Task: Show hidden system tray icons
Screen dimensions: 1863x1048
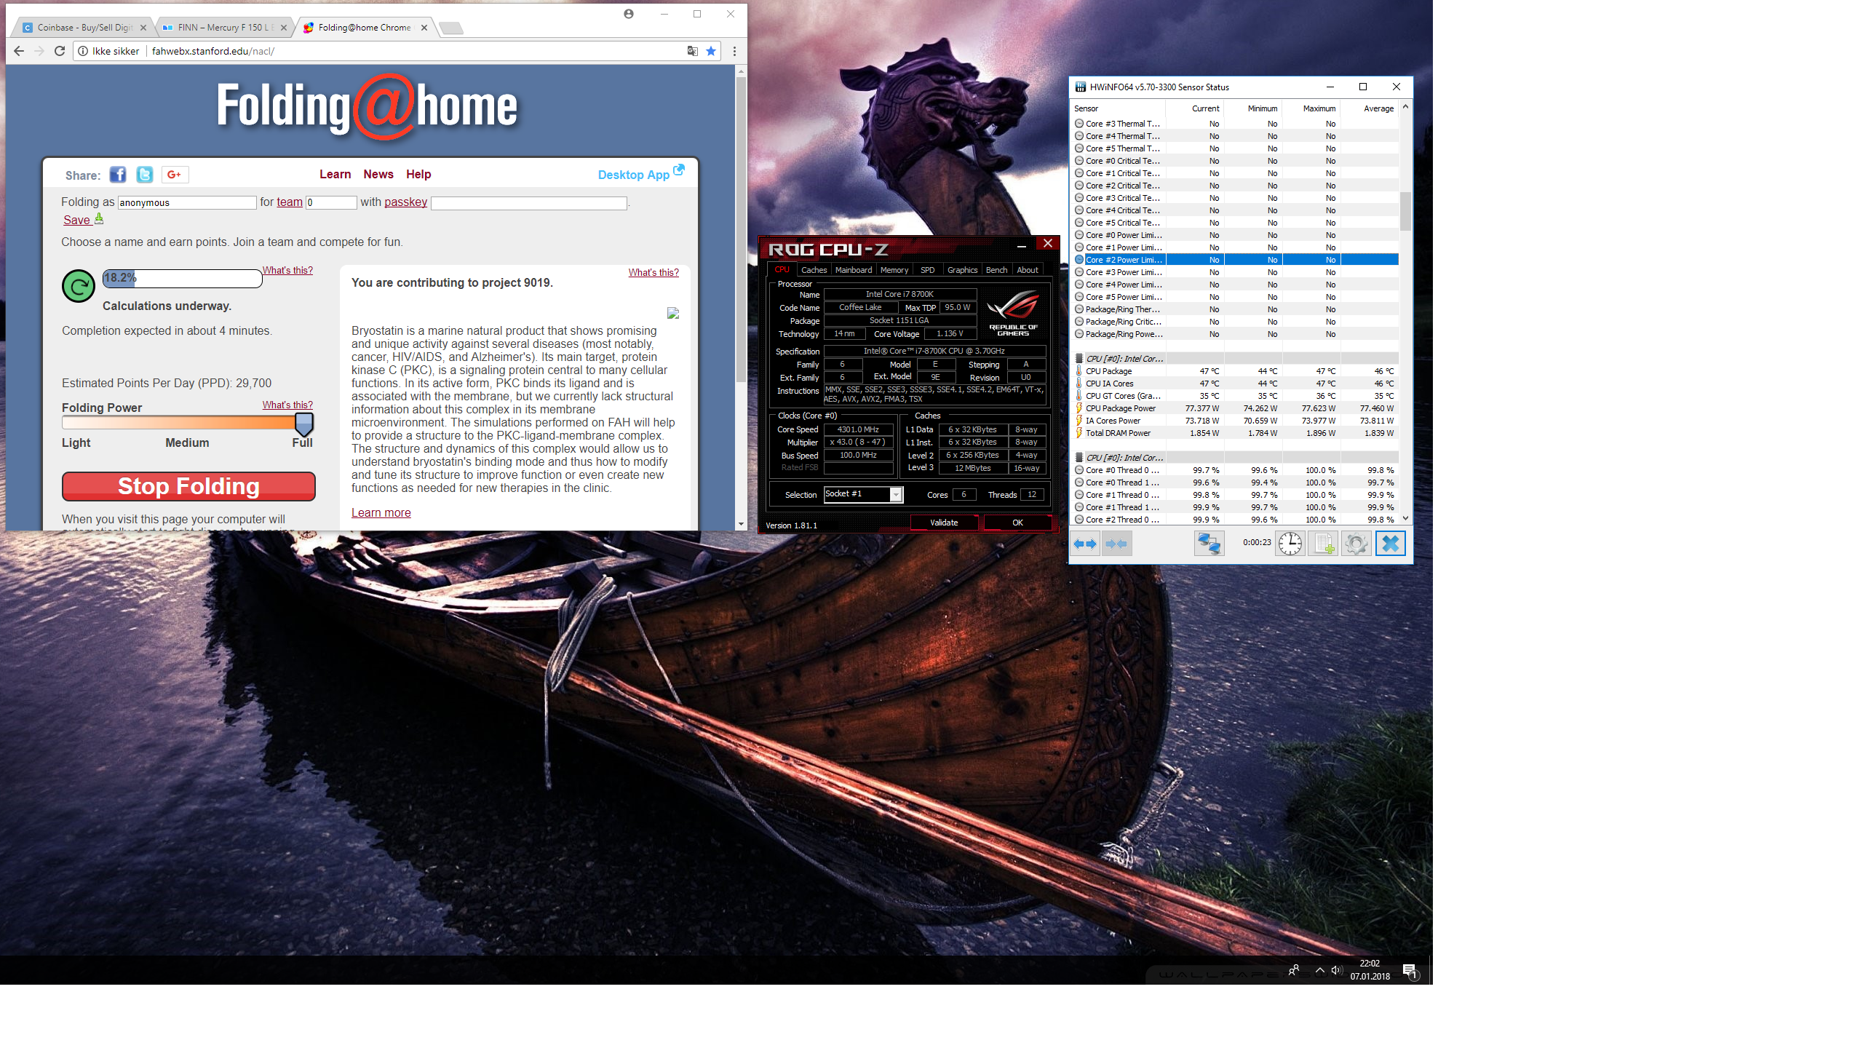Action: (1319, 970)
